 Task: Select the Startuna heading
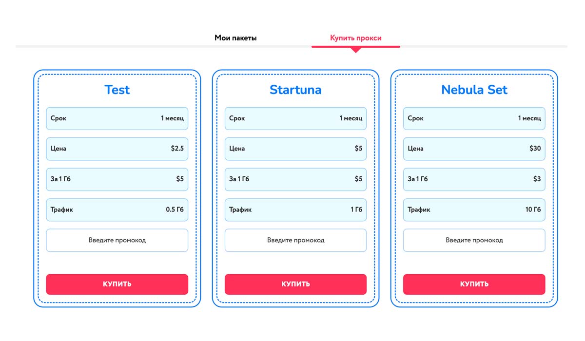click(x=295, y=90)
